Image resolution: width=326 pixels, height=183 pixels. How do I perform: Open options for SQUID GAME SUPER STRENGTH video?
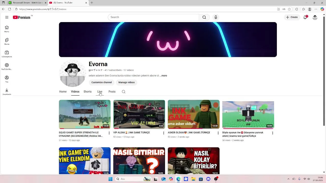click(109, 133)
